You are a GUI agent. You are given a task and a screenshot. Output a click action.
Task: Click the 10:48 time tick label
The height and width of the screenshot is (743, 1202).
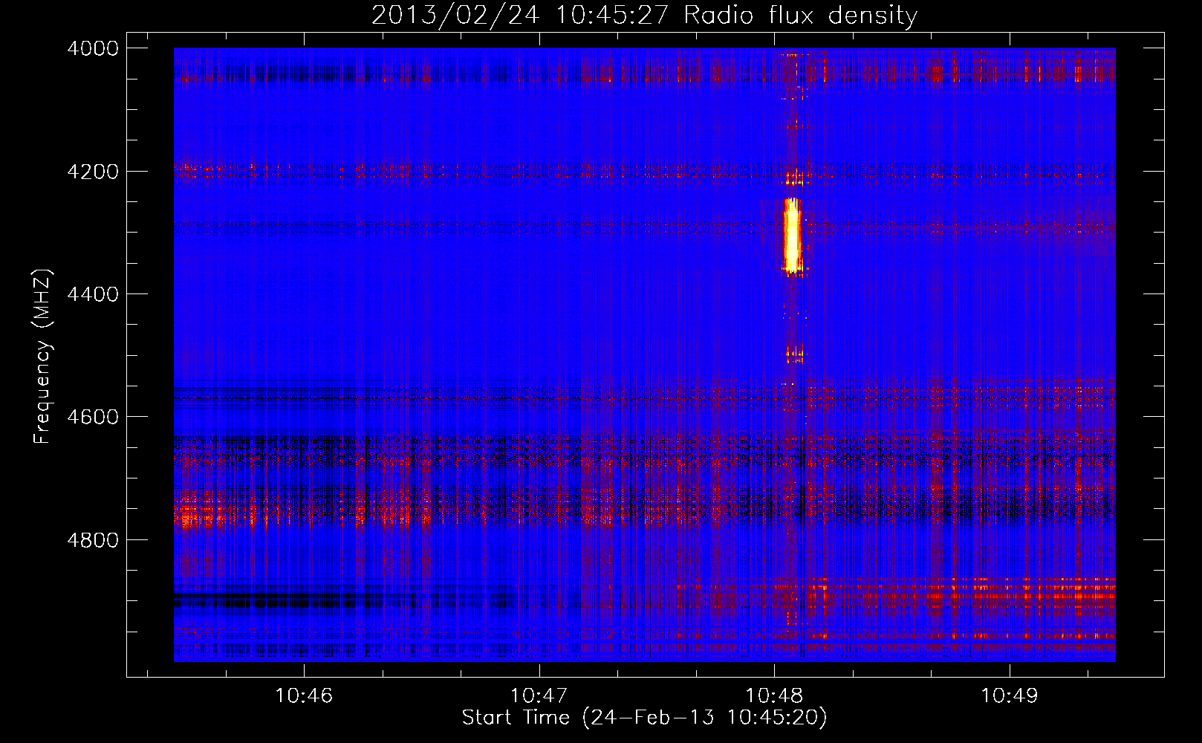click(x=775, y=696)
